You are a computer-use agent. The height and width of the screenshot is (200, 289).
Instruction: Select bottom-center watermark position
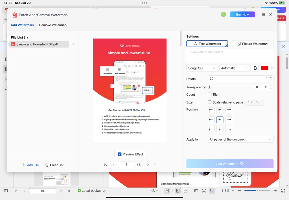[220, 129]
